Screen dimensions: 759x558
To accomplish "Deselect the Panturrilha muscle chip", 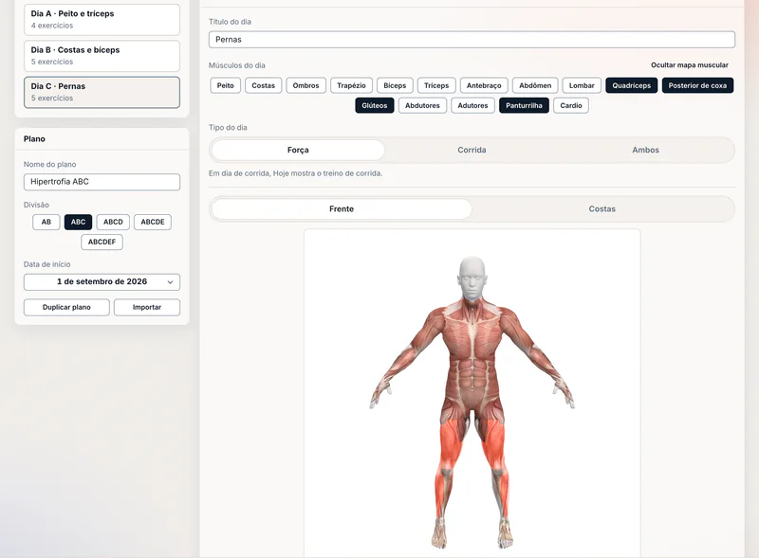I will tap(525, 105).
